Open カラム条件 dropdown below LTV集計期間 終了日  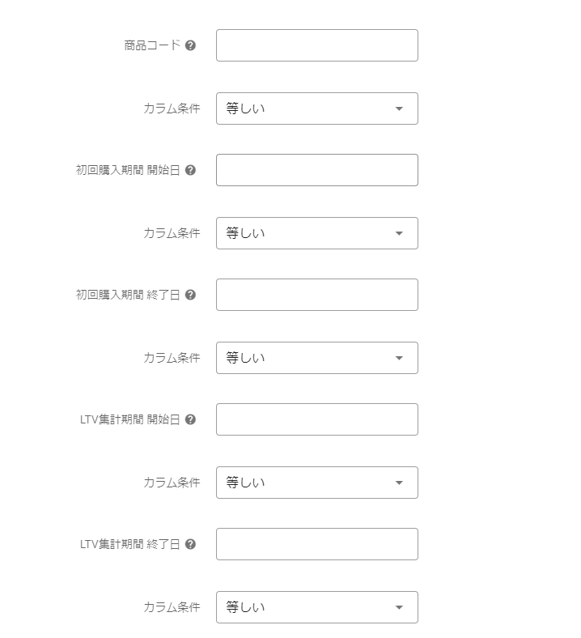(316, 607)
